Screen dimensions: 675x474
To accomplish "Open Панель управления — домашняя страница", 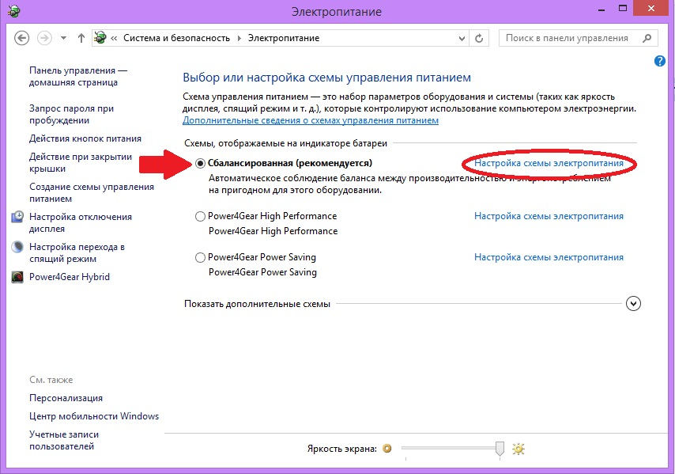I will 78,76.
